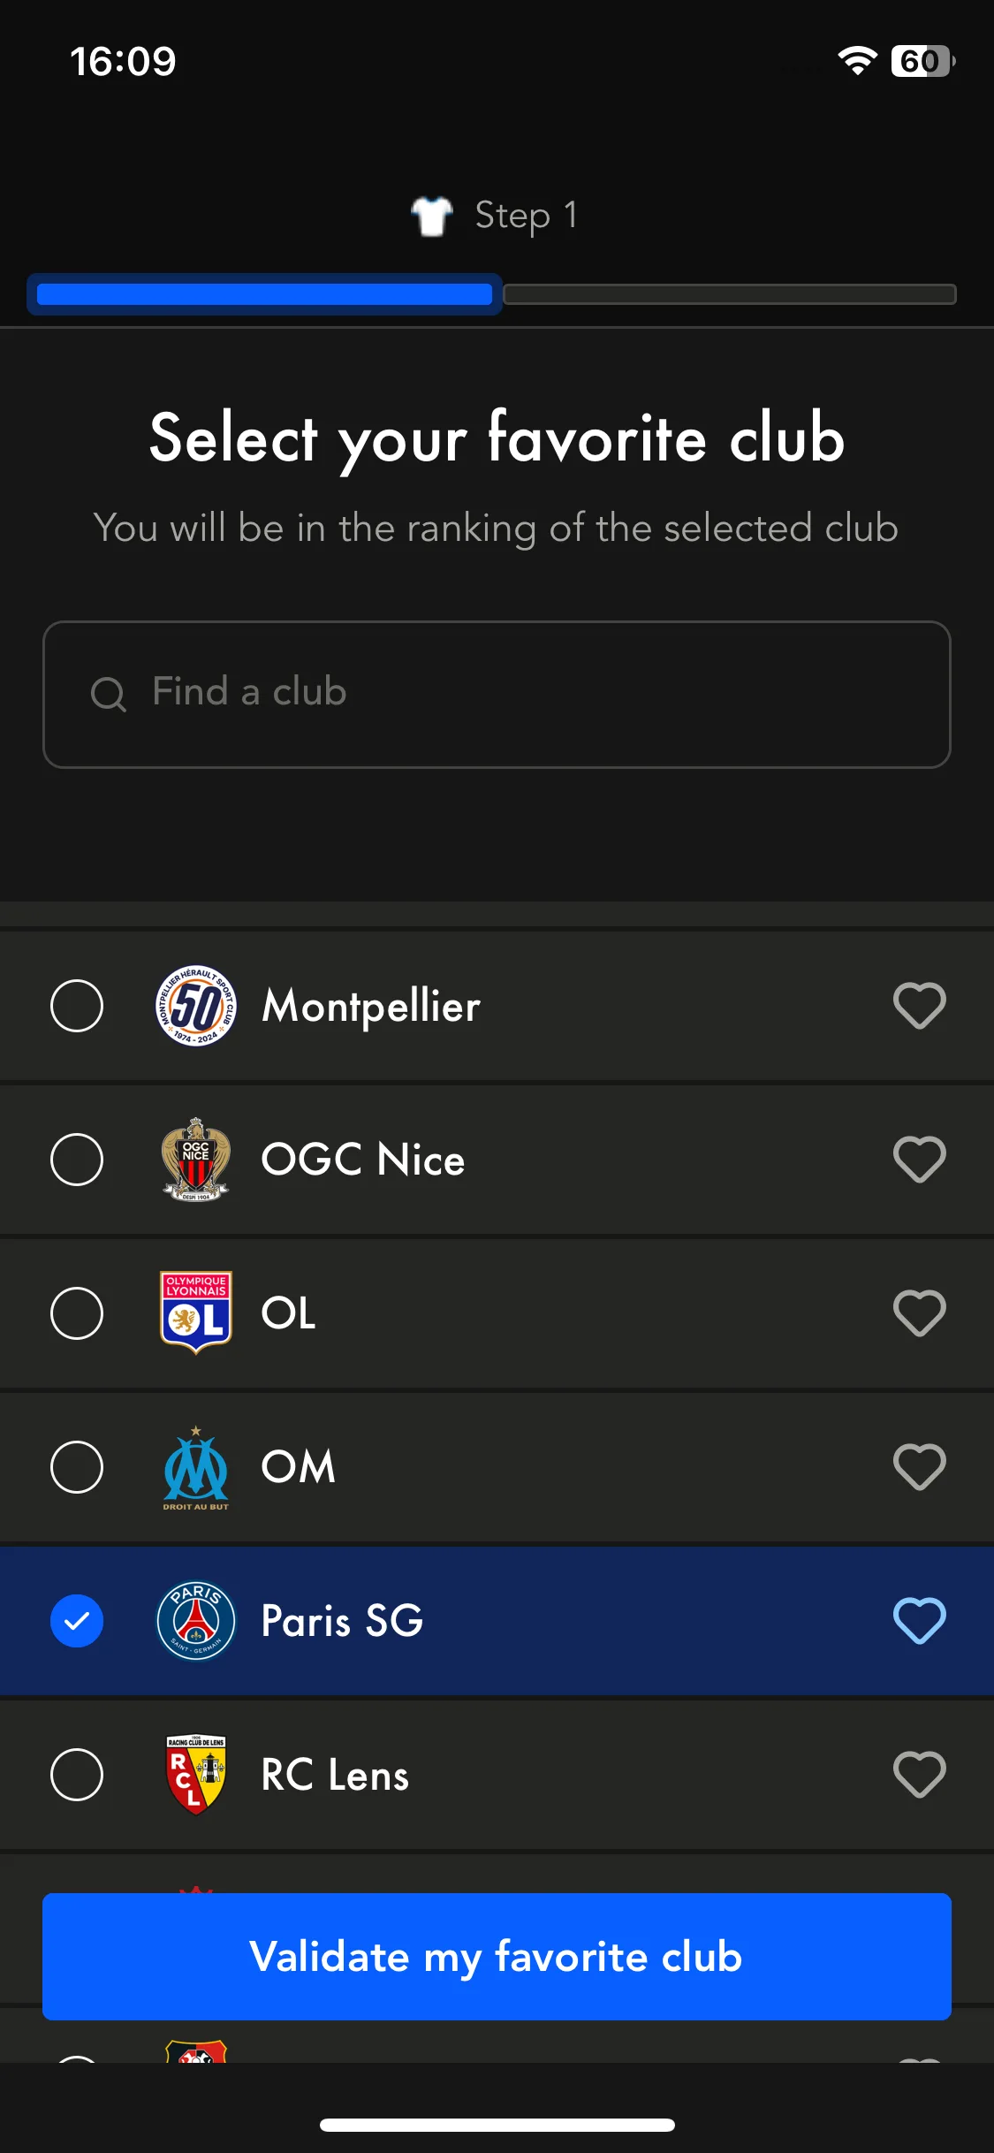The width and height of the screenshot is (994, 2153).
Task: Tap the Step 1 jersey icon
Action: (432, 216)
